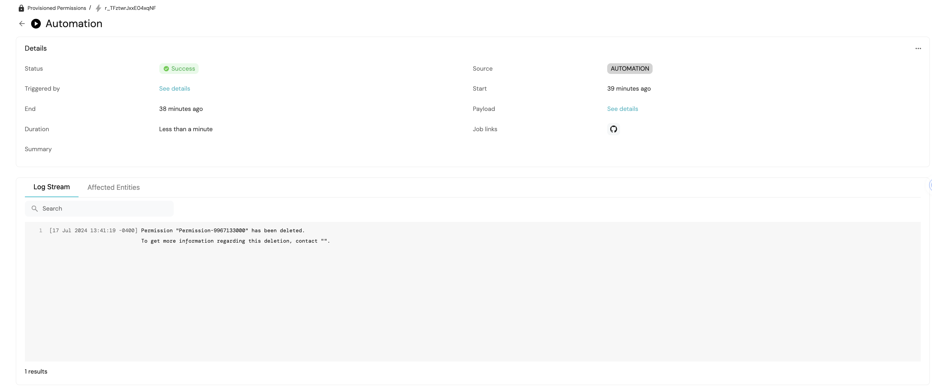Screen dimensions: 932x390
Task: Focus the log Search input field
Action: [105, 209]
